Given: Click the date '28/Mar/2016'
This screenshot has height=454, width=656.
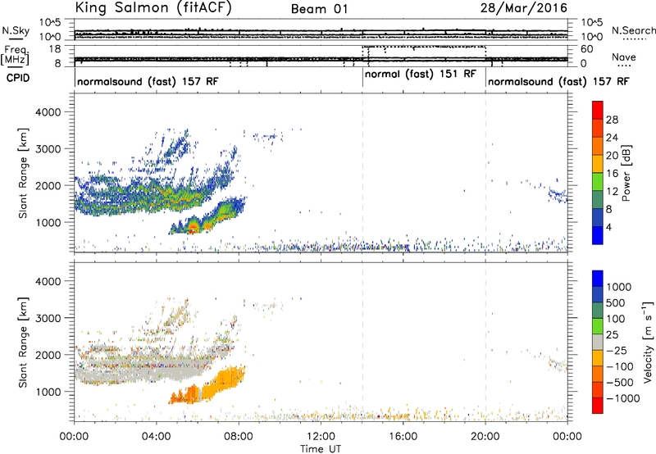Looking at the screenshot, I should coord(523,8).
